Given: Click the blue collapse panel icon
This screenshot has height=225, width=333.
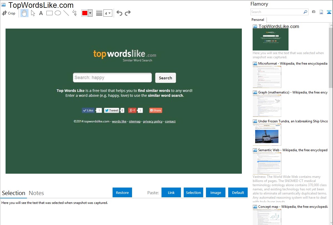Looking at the screenshot, I should (x=329, y=12).
